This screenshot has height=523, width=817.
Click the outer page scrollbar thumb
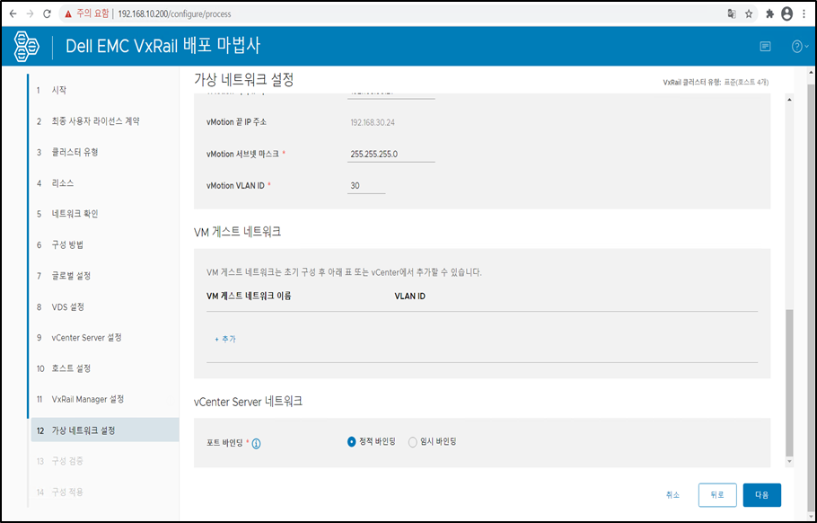point(812,297)
